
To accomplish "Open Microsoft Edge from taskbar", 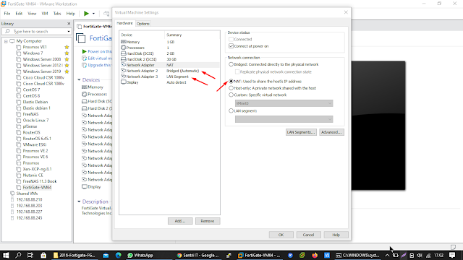I will pos(119,255).
